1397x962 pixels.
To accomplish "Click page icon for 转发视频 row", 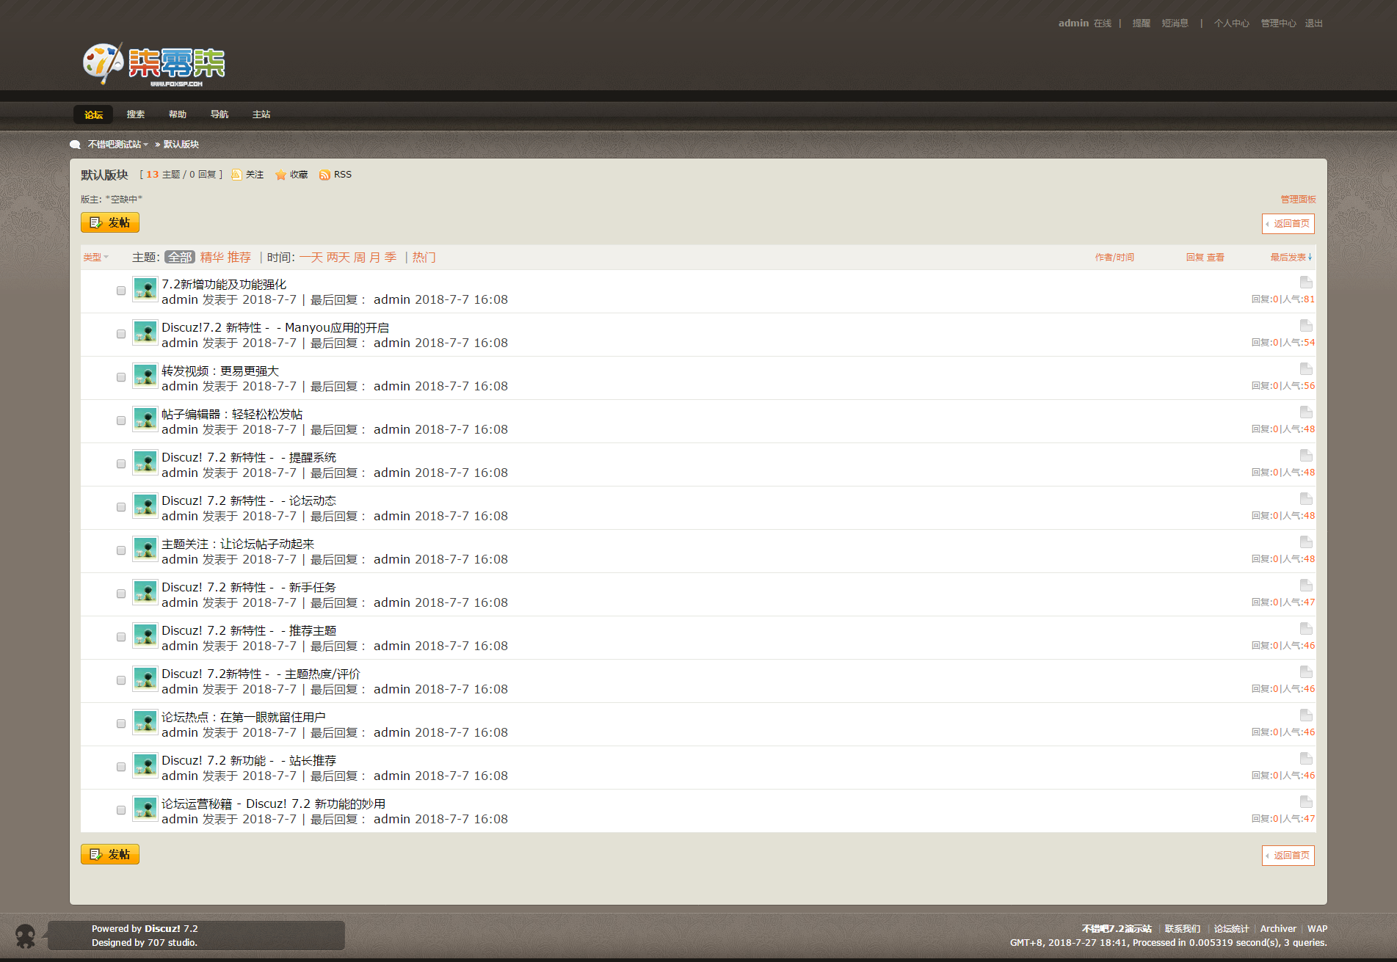I will coord(1306,369).
